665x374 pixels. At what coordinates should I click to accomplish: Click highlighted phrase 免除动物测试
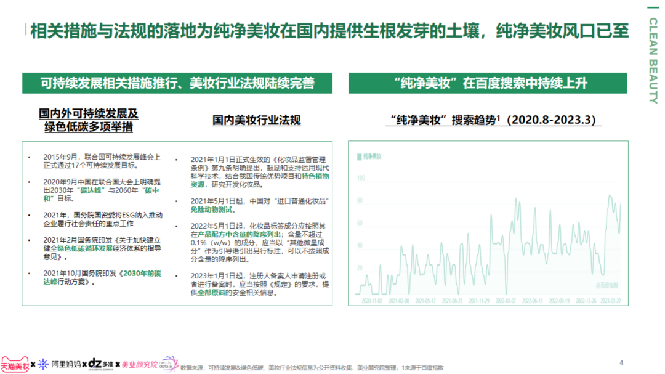211,209
